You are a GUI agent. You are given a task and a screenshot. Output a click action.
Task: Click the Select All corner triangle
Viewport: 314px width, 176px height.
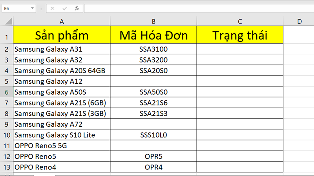pyautogui.click(x=9, y=21)
